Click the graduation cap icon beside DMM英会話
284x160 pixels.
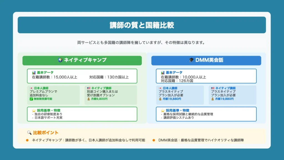tap(191, 60)
